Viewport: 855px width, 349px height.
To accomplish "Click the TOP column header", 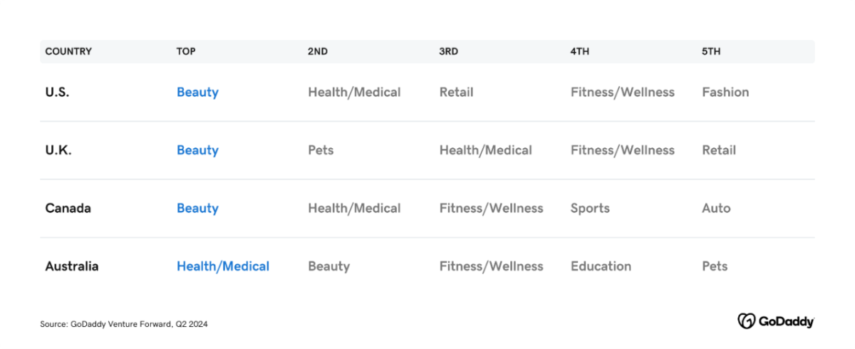I will pyautogui.click(x=186, y=52).
